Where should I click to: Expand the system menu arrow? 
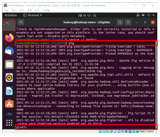click(153, 15)
